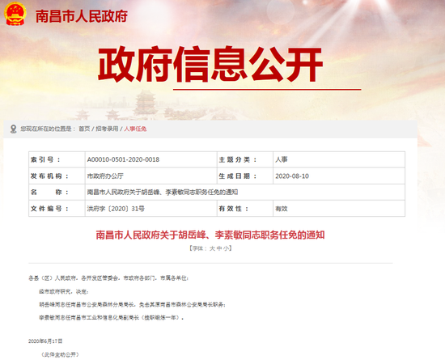Viewport: 445px width, 360px height.
Task: Click paragraph about 李素敏同志 appointment
Action: coord(112,318)
